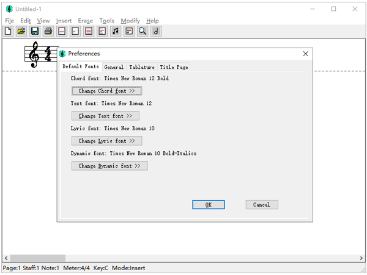Click the Change Lyric font button

pos(106,141)
